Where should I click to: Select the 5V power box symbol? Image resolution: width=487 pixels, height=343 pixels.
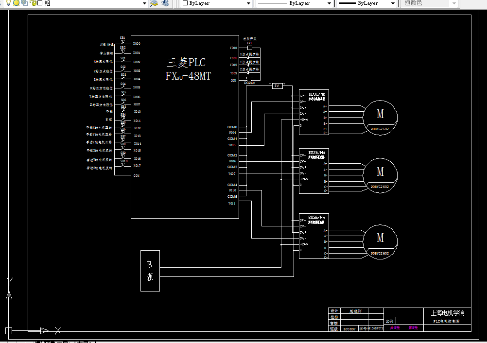click(278, 86)
